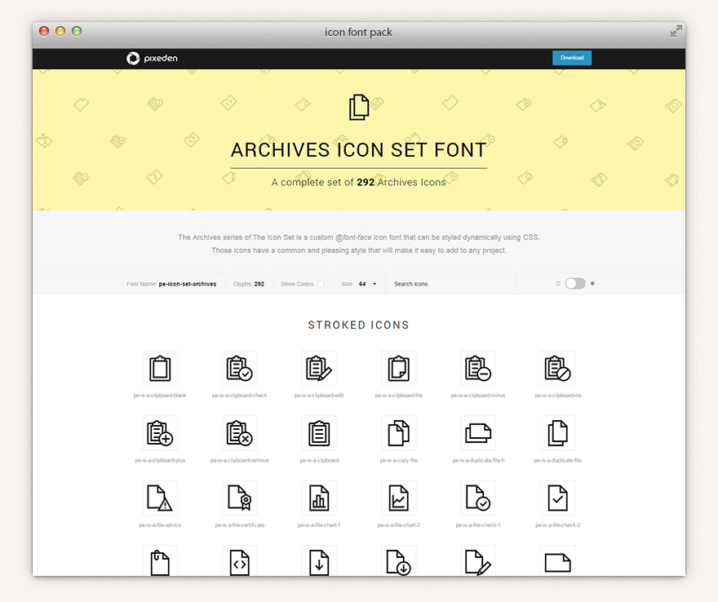Select the file-chart-2 line chart icon
This screenshot has width=718, height=602.
pyautogui.click(x=399, y=498)
